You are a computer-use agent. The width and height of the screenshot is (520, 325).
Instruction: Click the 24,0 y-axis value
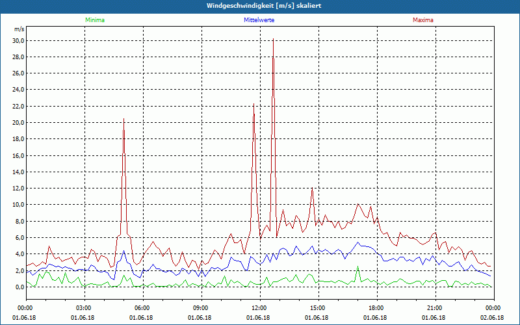(19, 90)
